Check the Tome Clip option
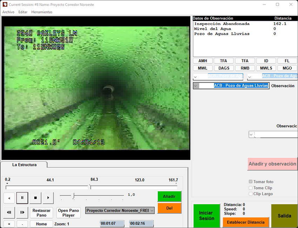This screenshot has height=228, width=298. pos(250,188)
